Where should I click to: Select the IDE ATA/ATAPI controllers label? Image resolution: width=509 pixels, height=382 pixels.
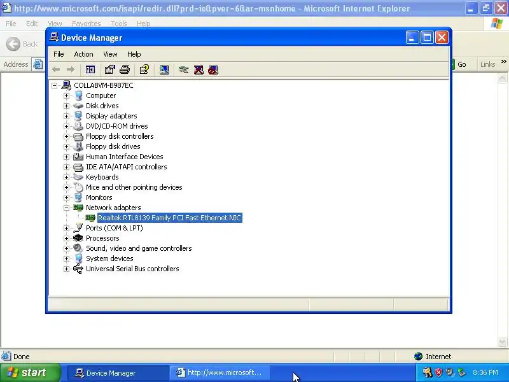pos(126,167)
